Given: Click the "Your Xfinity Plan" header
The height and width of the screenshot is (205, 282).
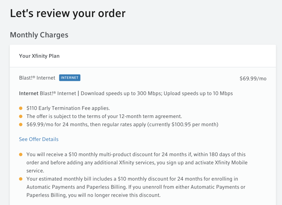Looking at the screenshot, I should [39, 56].
